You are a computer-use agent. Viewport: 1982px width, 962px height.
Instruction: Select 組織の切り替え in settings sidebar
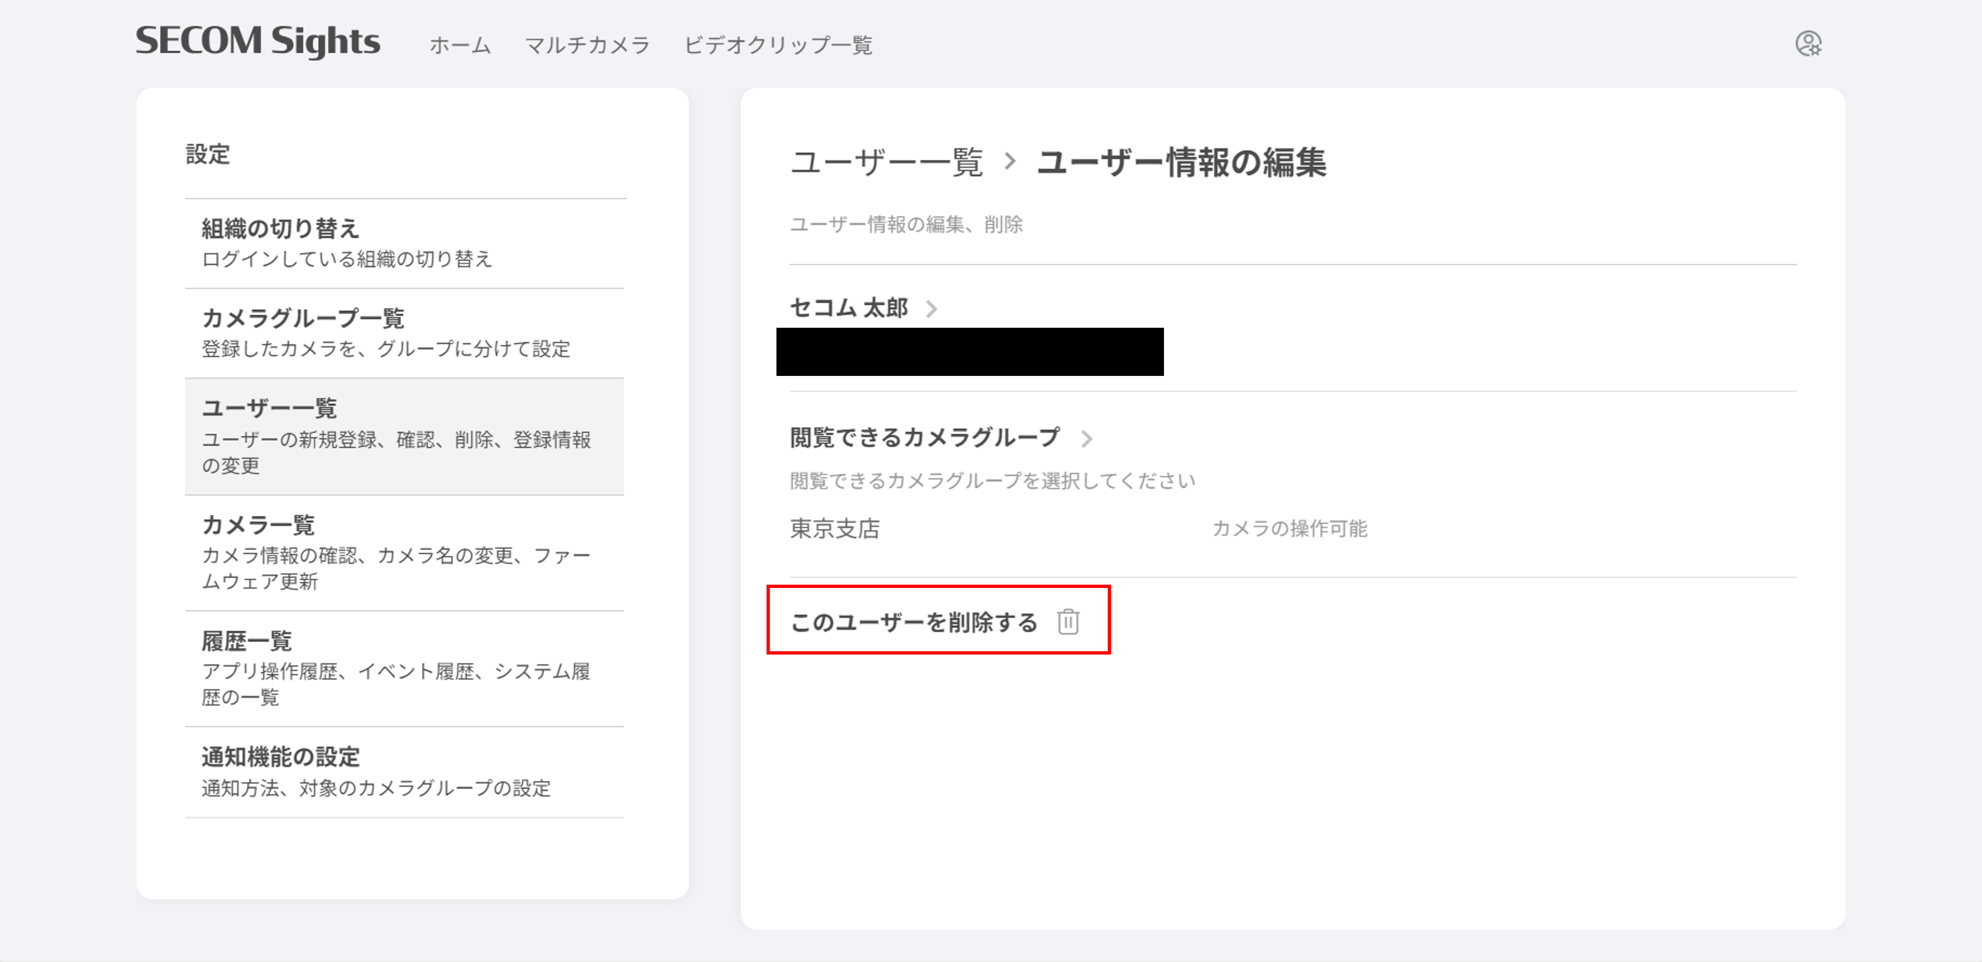coord(404,244)
